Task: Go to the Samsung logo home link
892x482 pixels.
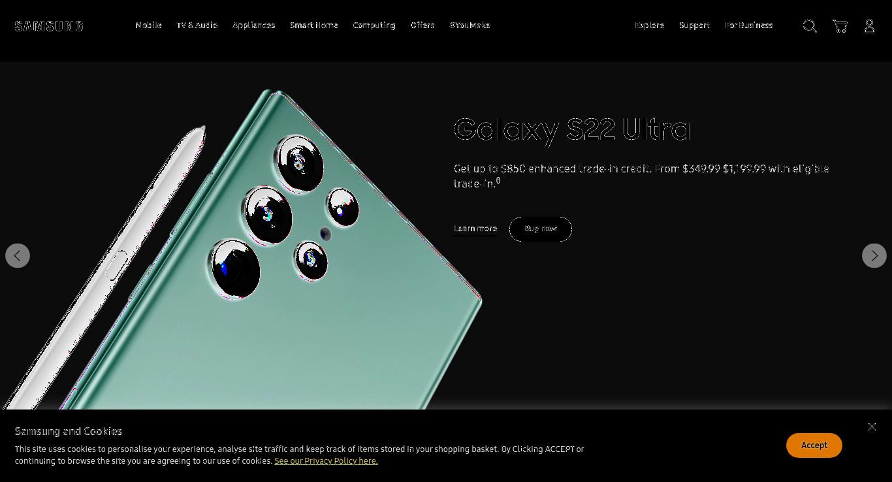Action: pyautogui.click(x=49, y=26)
